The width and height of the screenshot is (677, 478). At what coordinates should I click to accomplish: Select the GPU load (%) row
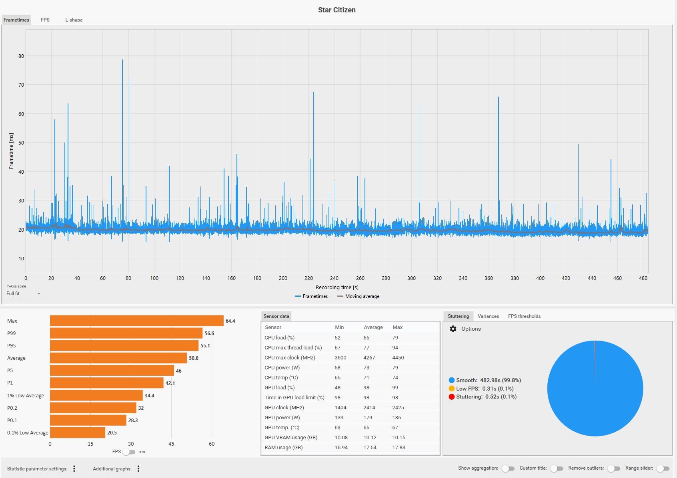point(351,387)
